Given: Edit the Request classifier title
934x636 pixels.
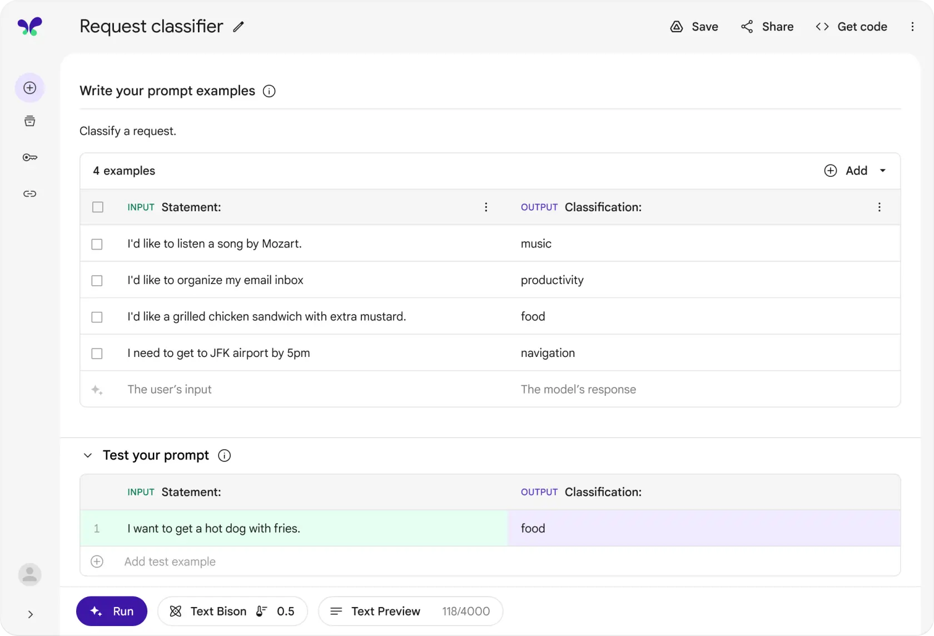Looking at the screenshot, I should [x=239, y=27].
